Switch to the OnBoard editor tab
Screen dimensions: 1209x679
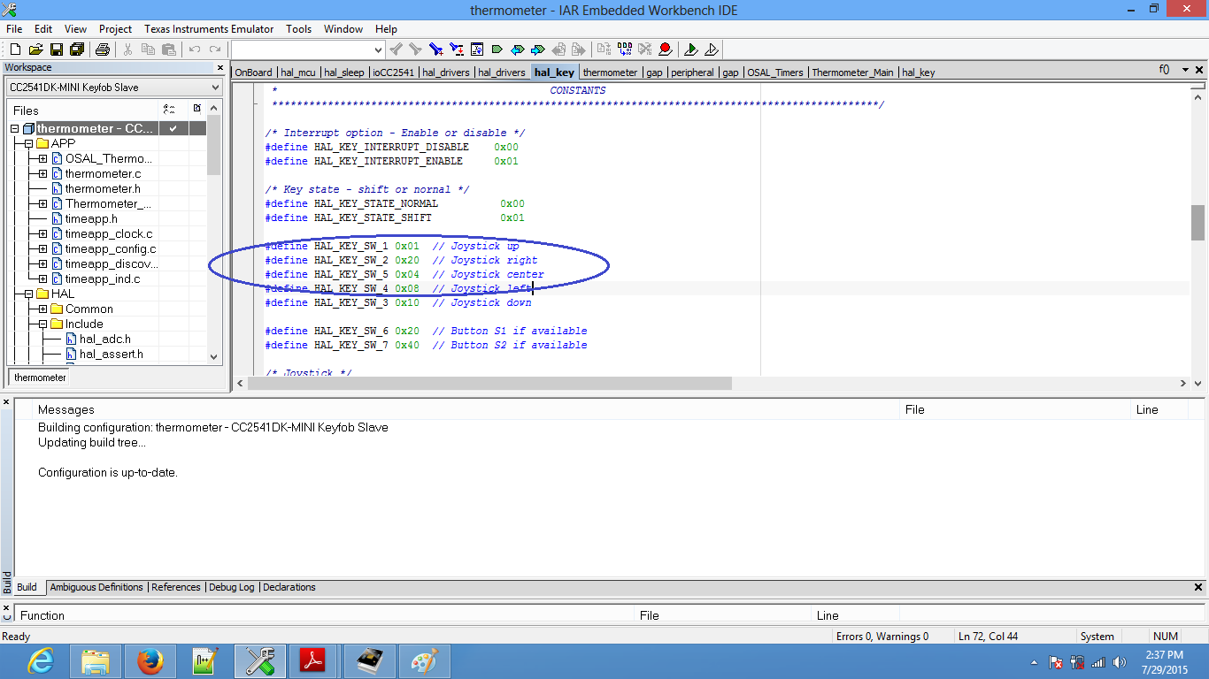coord(254,72)
